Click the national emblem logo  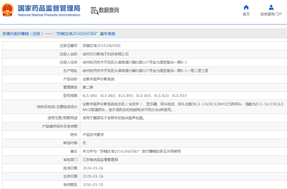point(8,10)
